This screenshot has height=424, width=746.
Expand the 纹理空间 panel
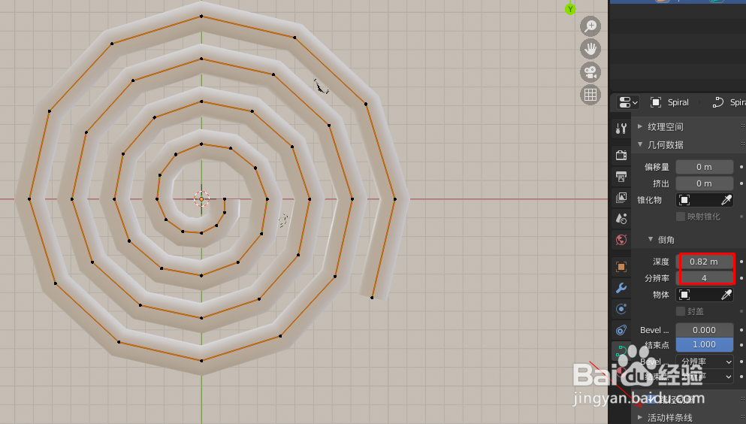coord(640,126)
